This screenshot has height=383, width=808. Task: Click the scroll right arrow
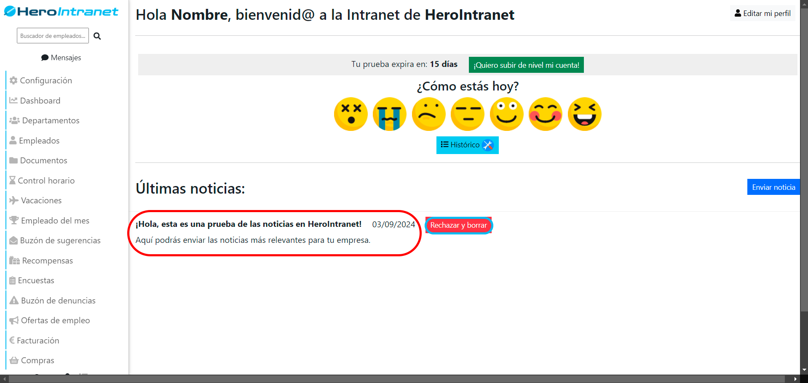(x=796, y=379)
